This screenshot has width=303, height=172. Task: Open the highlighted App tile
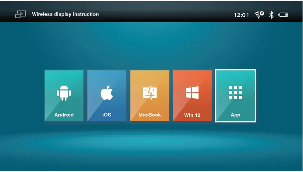pos(235,96)
